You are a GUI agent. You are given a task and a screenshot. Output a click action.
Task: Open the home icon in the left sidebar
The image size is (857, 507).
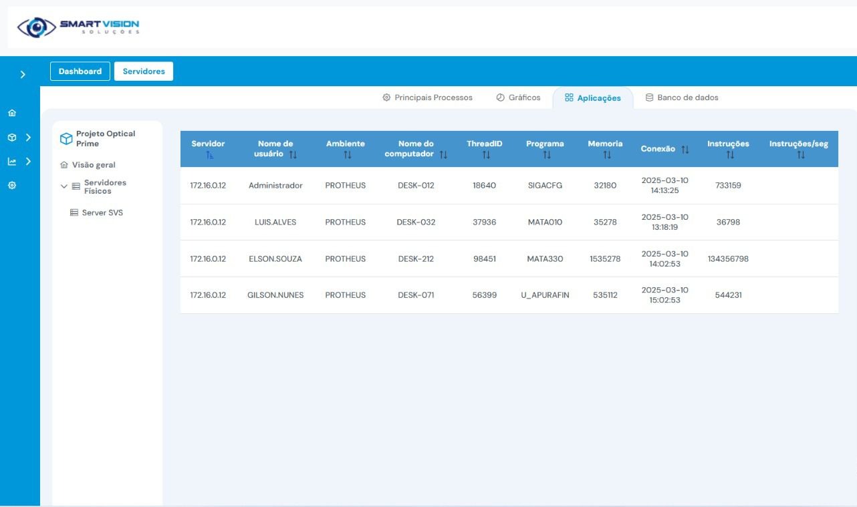pyautogui.click(x=12, y=113)
